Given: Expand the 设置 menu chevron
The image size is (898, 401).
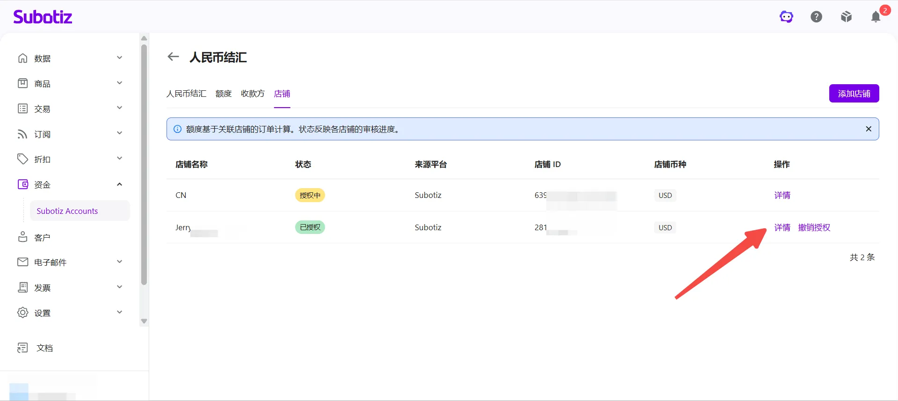Looking at the screenshot, I should tap(119, 312).
